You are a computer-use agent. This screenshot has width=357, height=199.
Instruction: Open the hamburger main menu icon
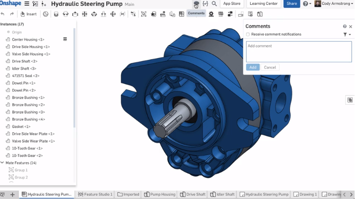coord(26,4)
